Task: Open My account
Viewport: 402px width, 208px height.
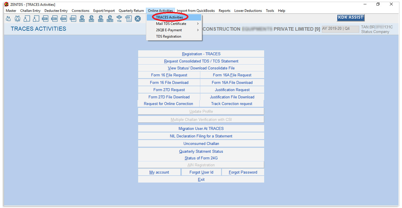Action: pos(159,172)
